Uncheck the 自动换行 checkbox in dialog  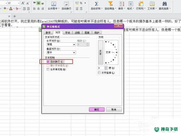48,62
